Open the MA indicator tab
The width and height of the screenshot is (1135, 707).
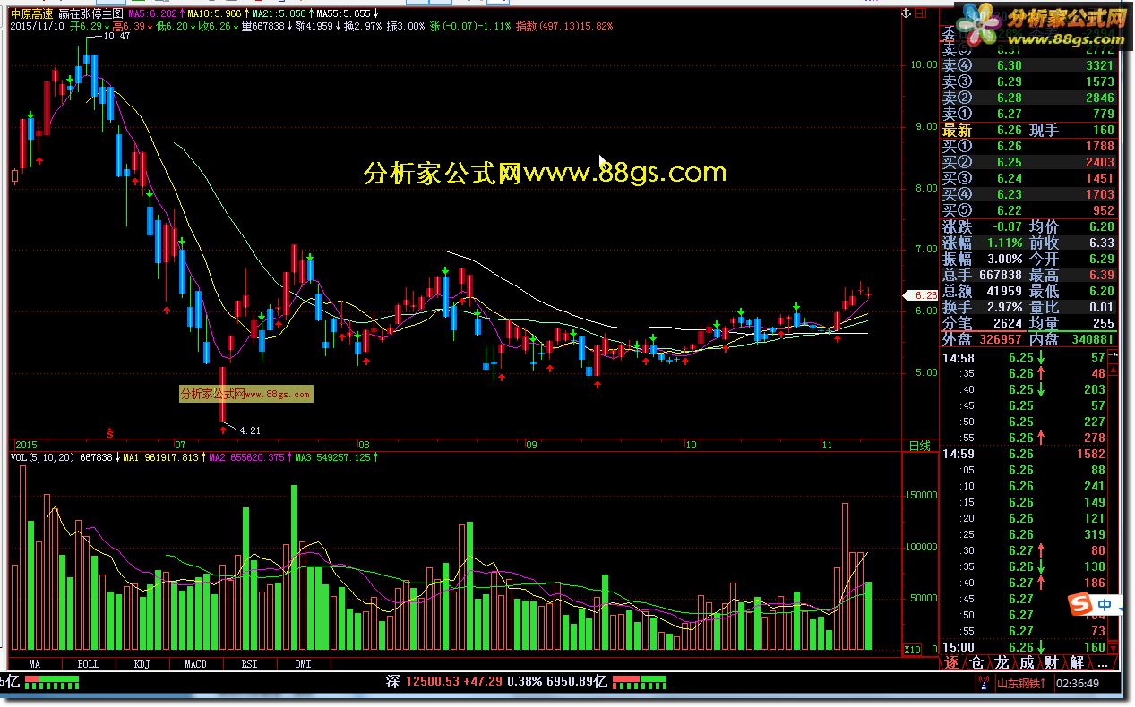click(x=35, y=664)
